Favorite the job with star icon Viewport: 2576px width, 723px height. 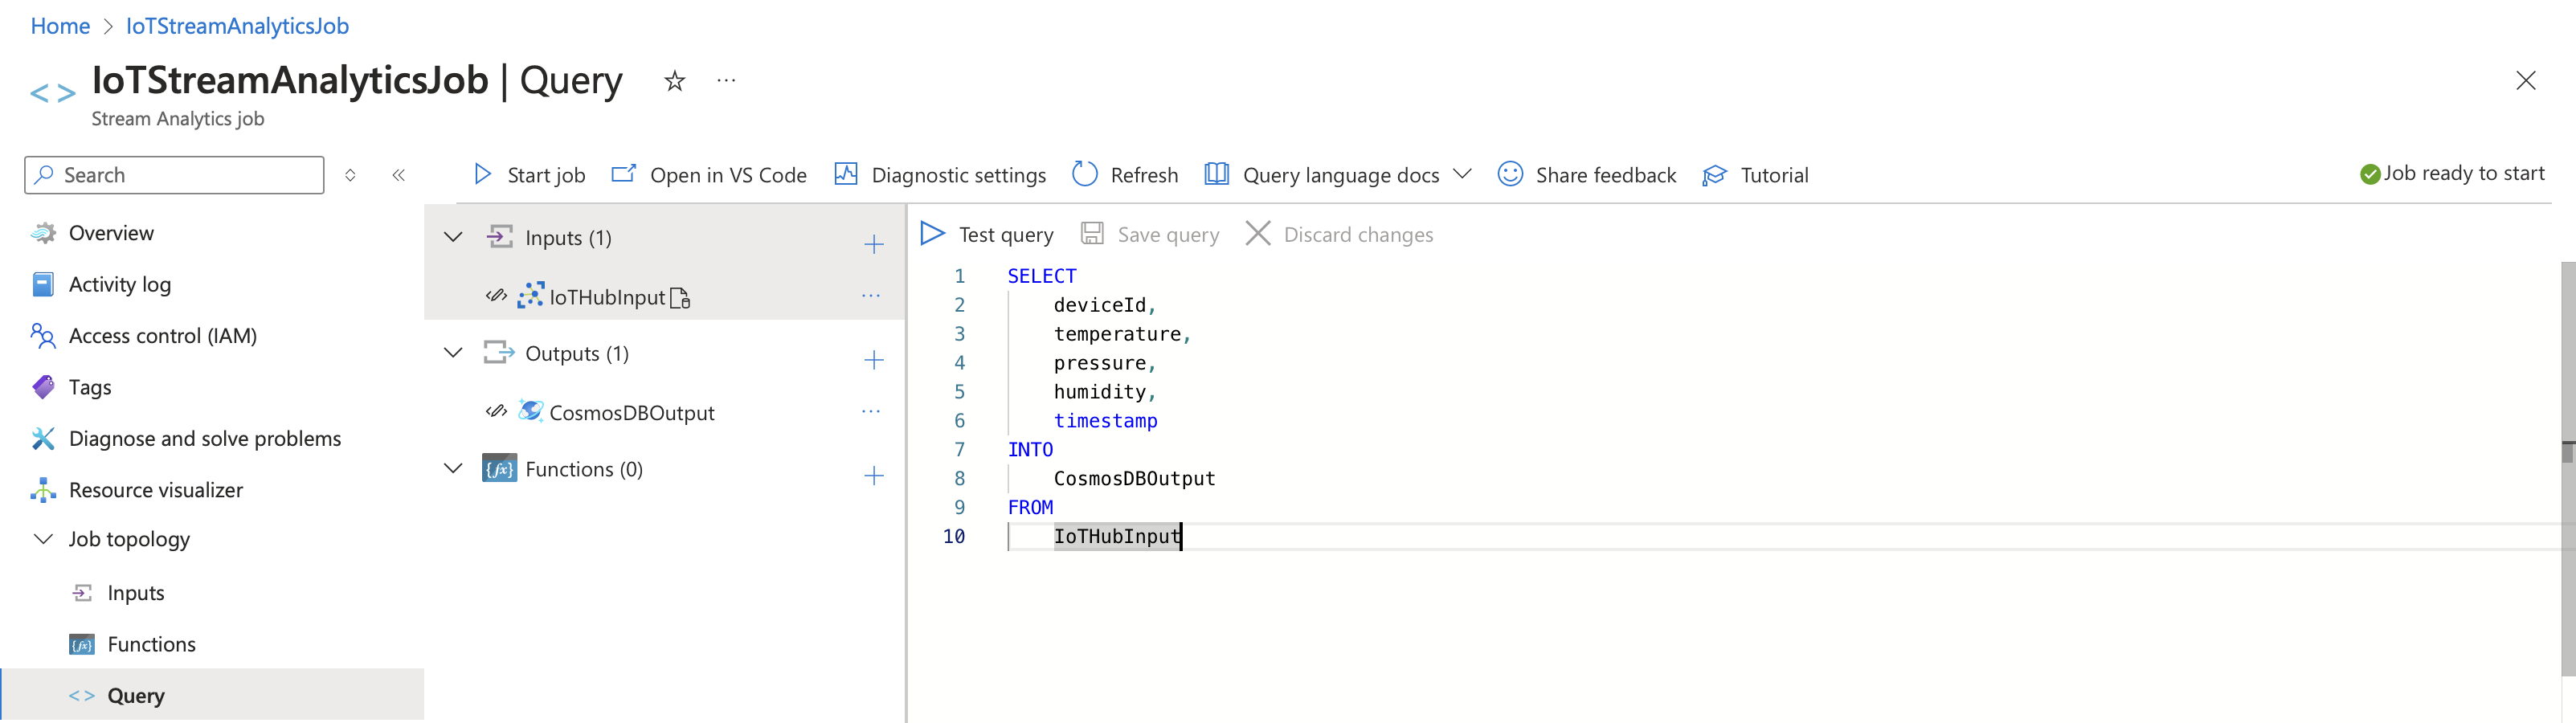click(x=675, y=81)
